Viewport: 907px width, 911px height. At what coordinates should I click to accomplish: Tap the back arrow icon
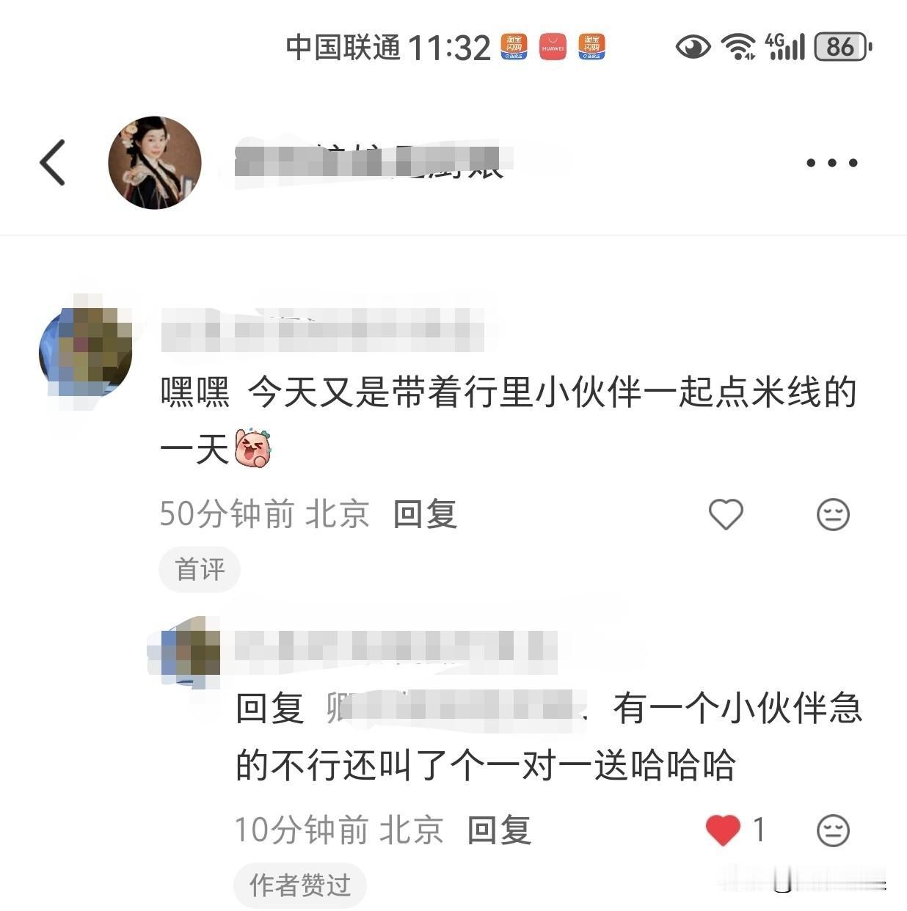52,162
